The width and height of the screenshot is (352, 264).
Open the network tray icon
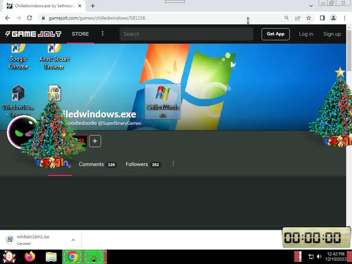(x=311, y=256)
